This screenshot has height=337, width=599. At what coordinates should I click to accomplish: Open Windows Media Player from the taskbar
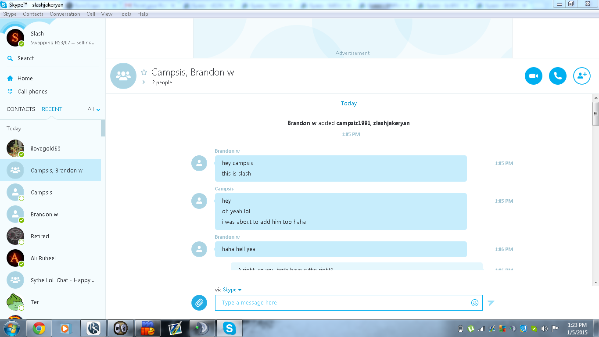pos(65,328)
